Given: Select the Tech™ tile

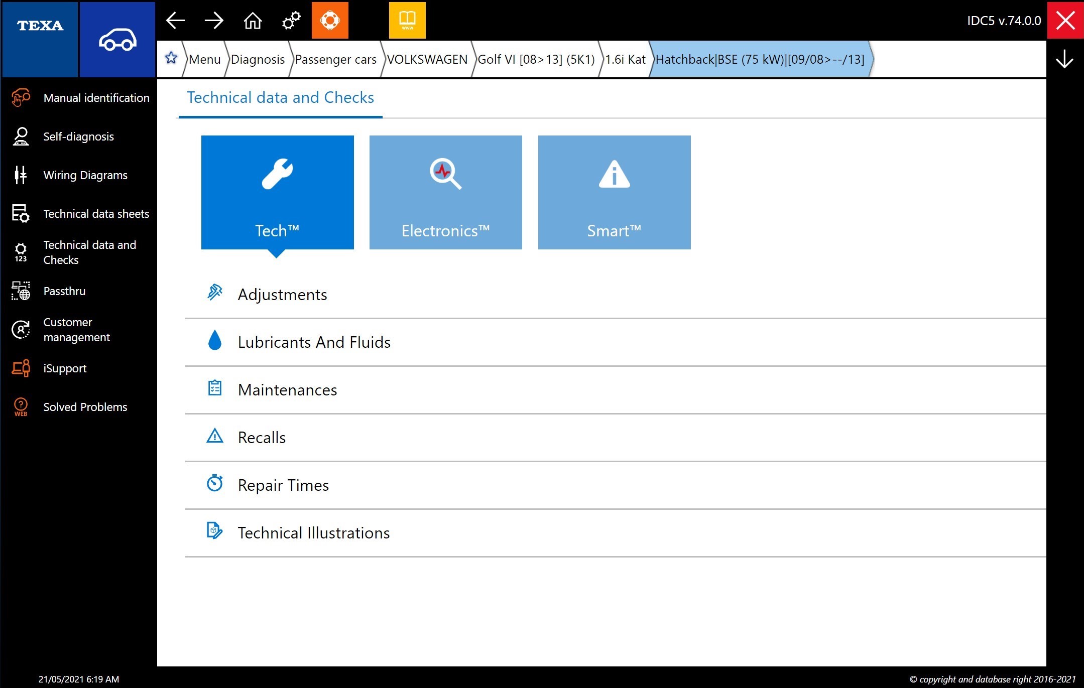Looking at the screenshot, I should [x=277, y=192].
